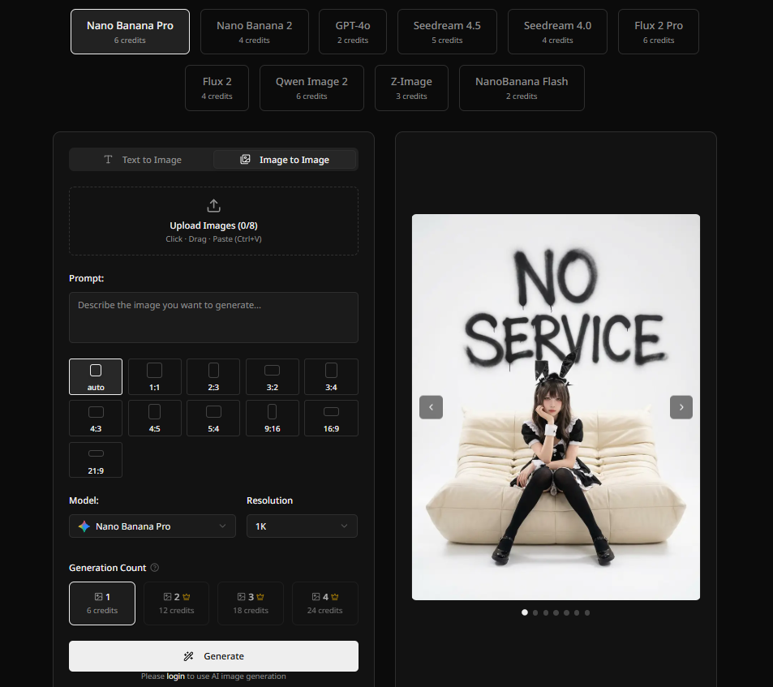Screen dimensions: 773x687
Task: Choose the 21:9 ultrawide aspect ratio
Action: click(96, 460)
